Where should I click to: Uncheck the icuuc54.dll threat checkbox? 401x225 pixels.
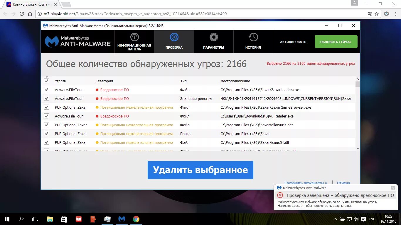(46, 142)
